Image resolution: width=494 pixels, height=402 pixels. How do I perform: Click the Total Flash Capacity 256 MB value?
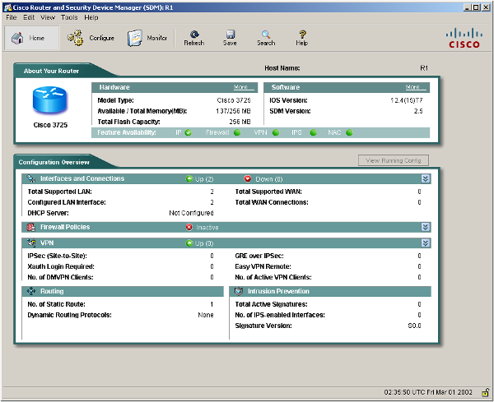[x=240, y=122]
